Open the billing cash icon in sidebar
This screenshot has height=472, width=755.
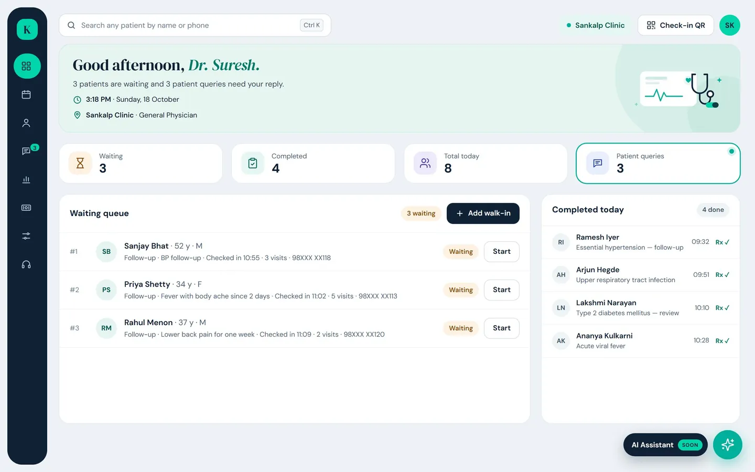click(x=26, y=208)
